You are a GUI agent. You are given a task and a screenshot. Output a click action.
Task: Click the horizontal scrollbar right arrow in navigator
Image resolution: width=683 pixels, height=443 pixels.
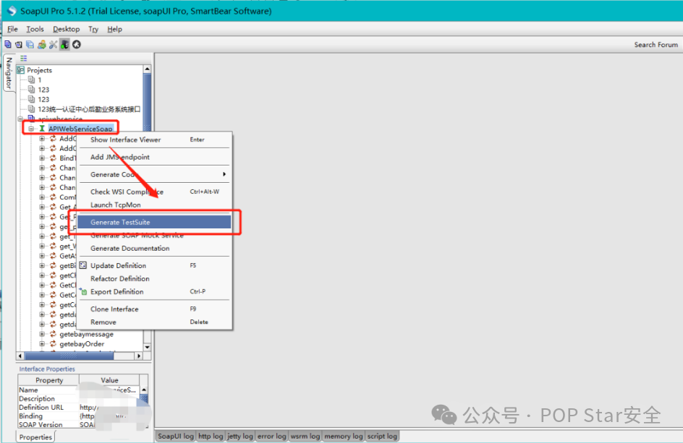coord(138,356)
